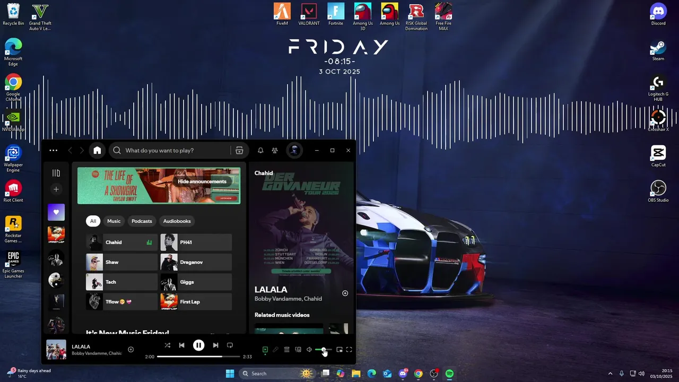Mute the Spotify volume

309,350
